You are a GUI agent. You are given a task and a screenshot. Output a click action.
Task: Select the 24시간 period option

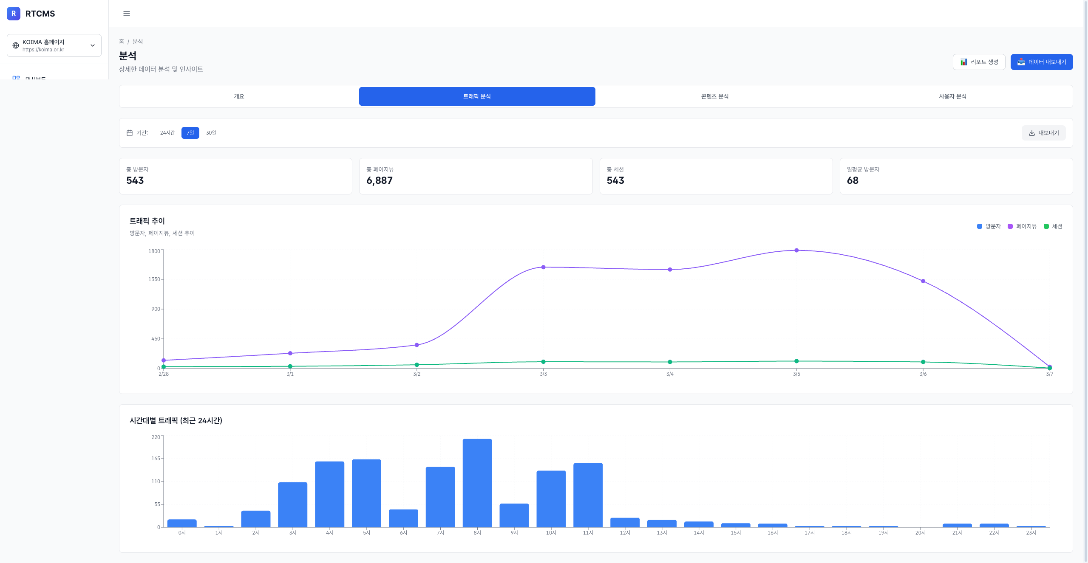tap(167, 133)
